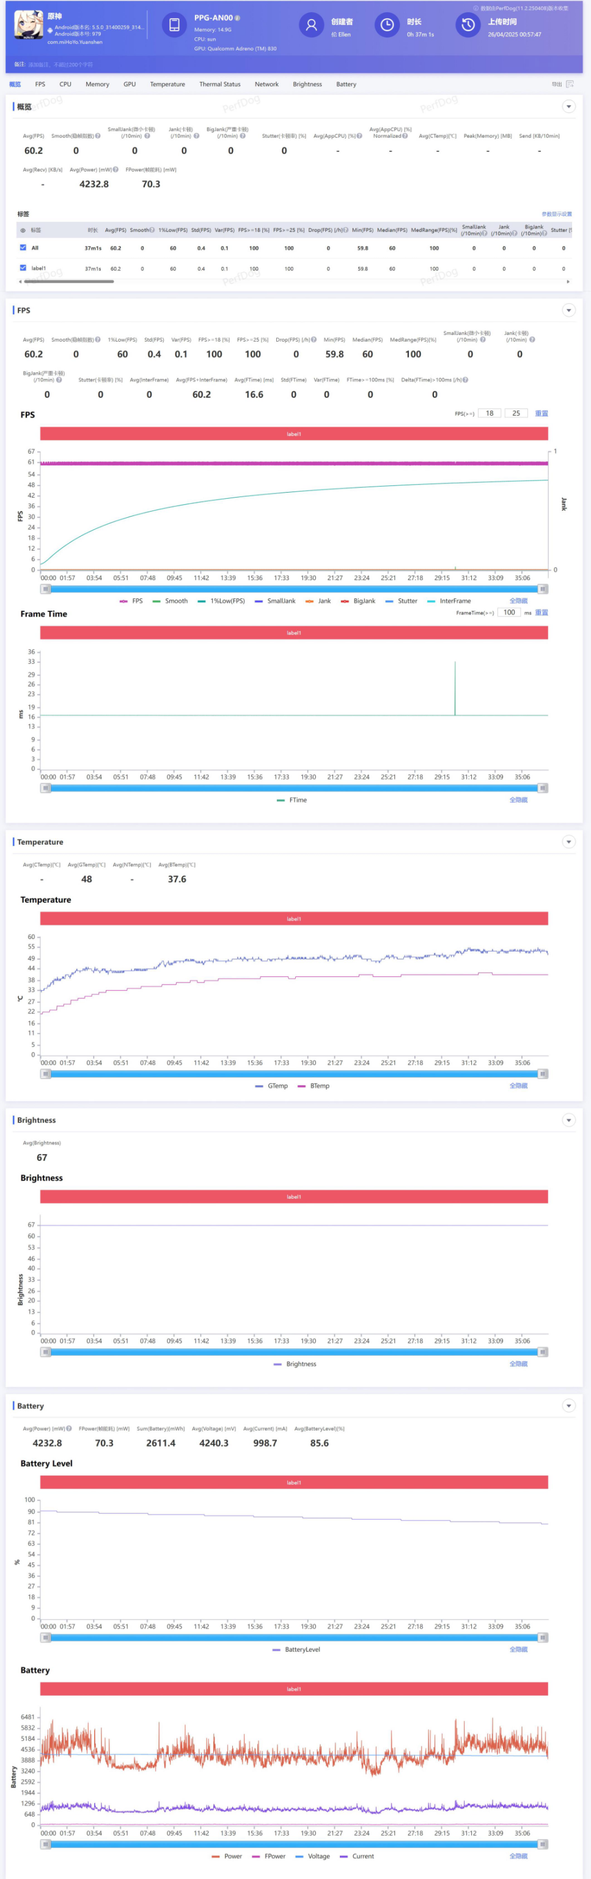
Task: Open help icon for Smooth in overview stats
Action: pyautogui.click(x=98, y=136)
